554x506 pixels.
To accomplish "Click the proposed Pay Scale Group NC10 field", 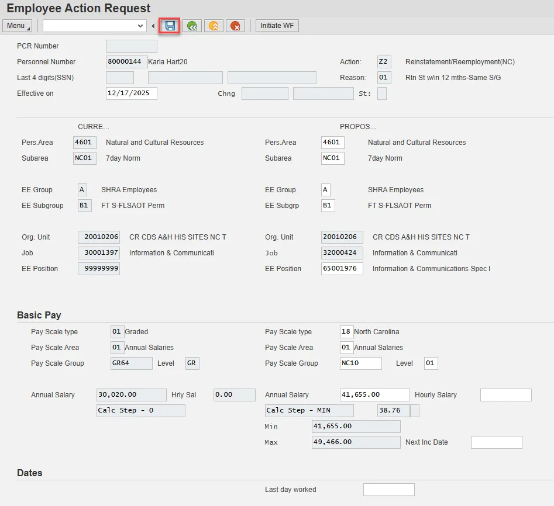I will point(360,363).
